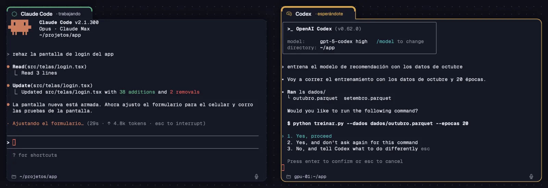Viewport: 548px width, 188px height.
Task: Click the La pantalla nueva está armada message
Action: [133, 108]
